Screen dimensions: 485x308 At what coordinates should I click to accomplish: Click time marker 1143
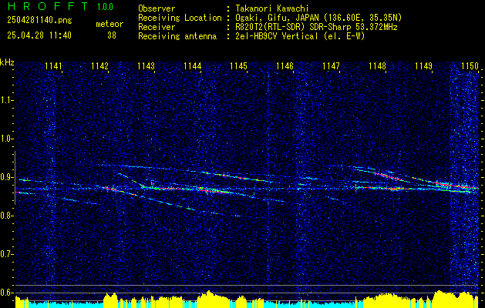(x=146, y=66)
